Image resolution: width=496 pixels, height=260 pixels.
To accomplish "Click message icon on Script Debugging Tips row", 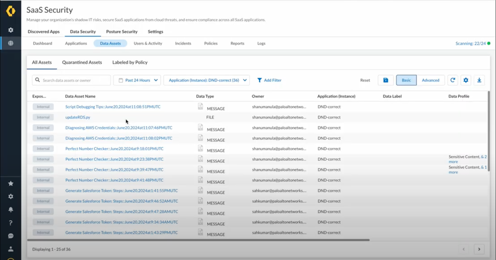I will pos(200,107).
